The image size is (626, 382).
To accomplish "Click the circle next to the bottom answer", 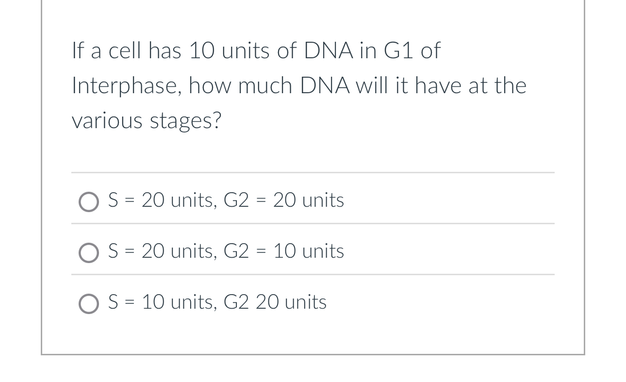I will pyautogui.click(x=89, y=303).
